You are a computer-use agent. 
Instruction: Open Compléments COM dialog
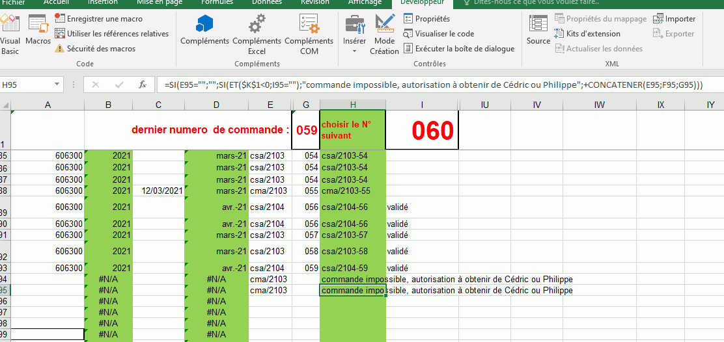point(309,35)
